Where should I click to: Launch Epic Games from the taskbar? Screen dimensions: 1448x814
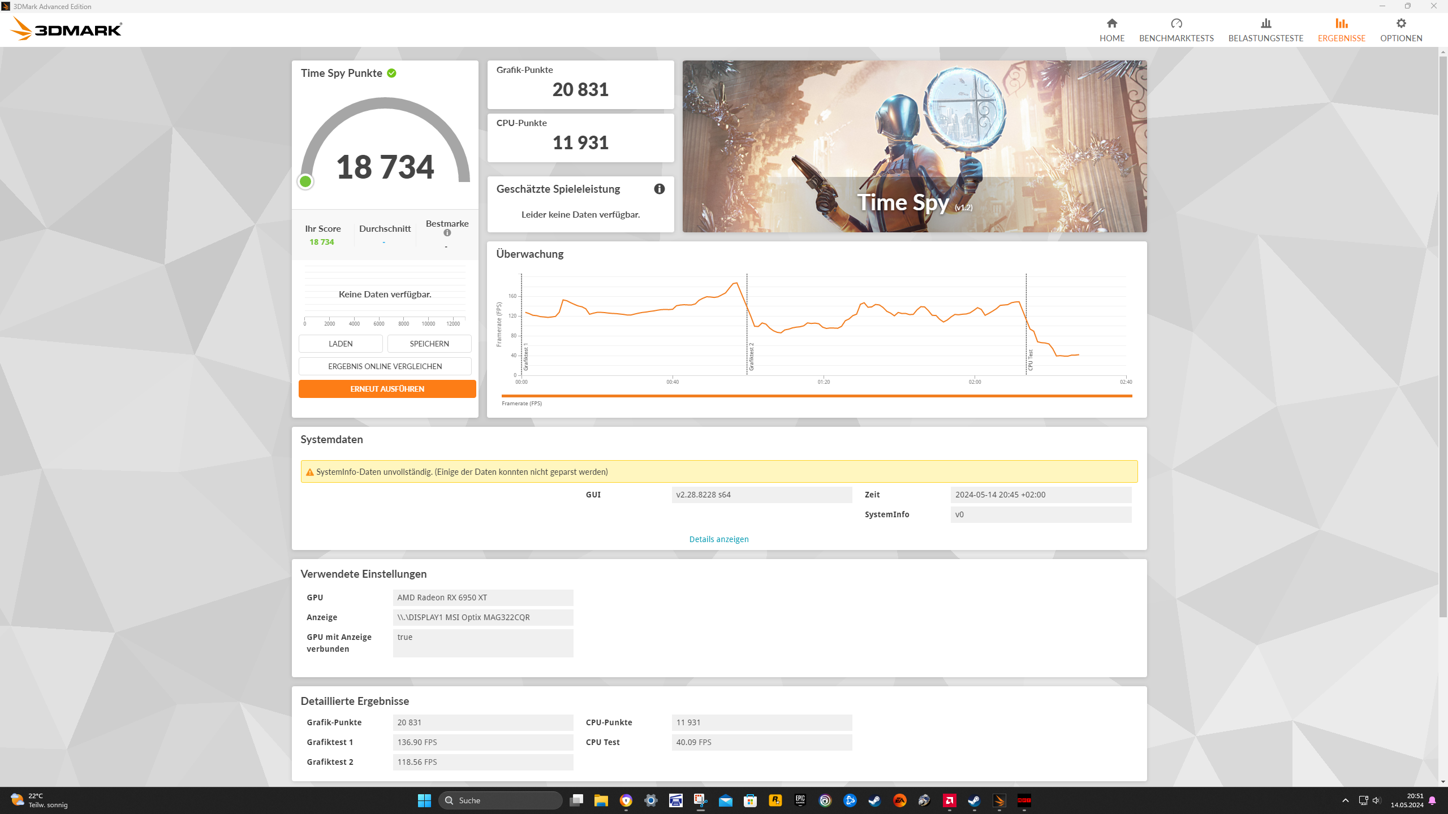tap(800, 800)
